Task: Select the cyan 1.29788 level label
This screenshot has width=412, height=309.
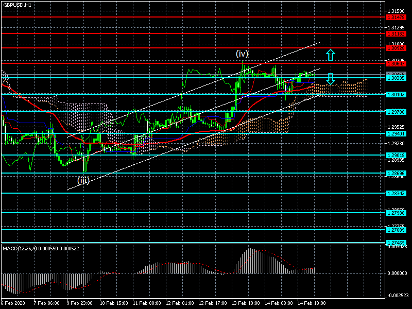Action: pos(396,112)
